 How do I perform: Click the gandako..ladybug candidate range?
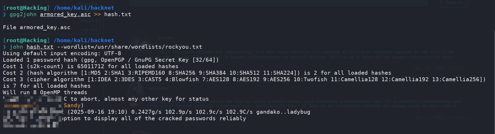(283, 112)
